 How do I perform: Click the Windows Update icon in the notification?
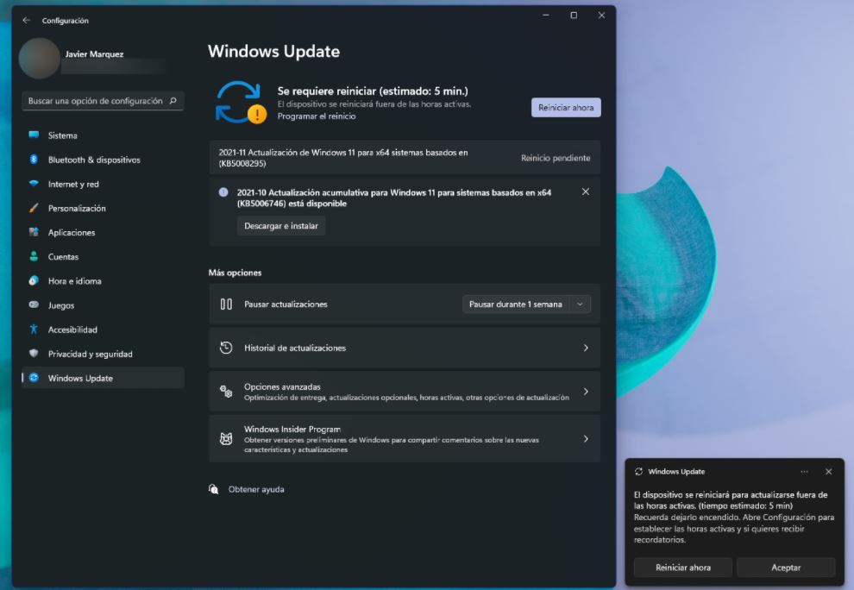[x=639, y=471]
